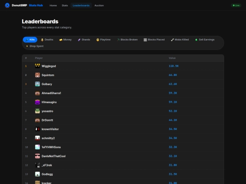The width and height of the screenshot is (246, 184).
Task: Click the 44.1K value
Action: tap(173, 120)
